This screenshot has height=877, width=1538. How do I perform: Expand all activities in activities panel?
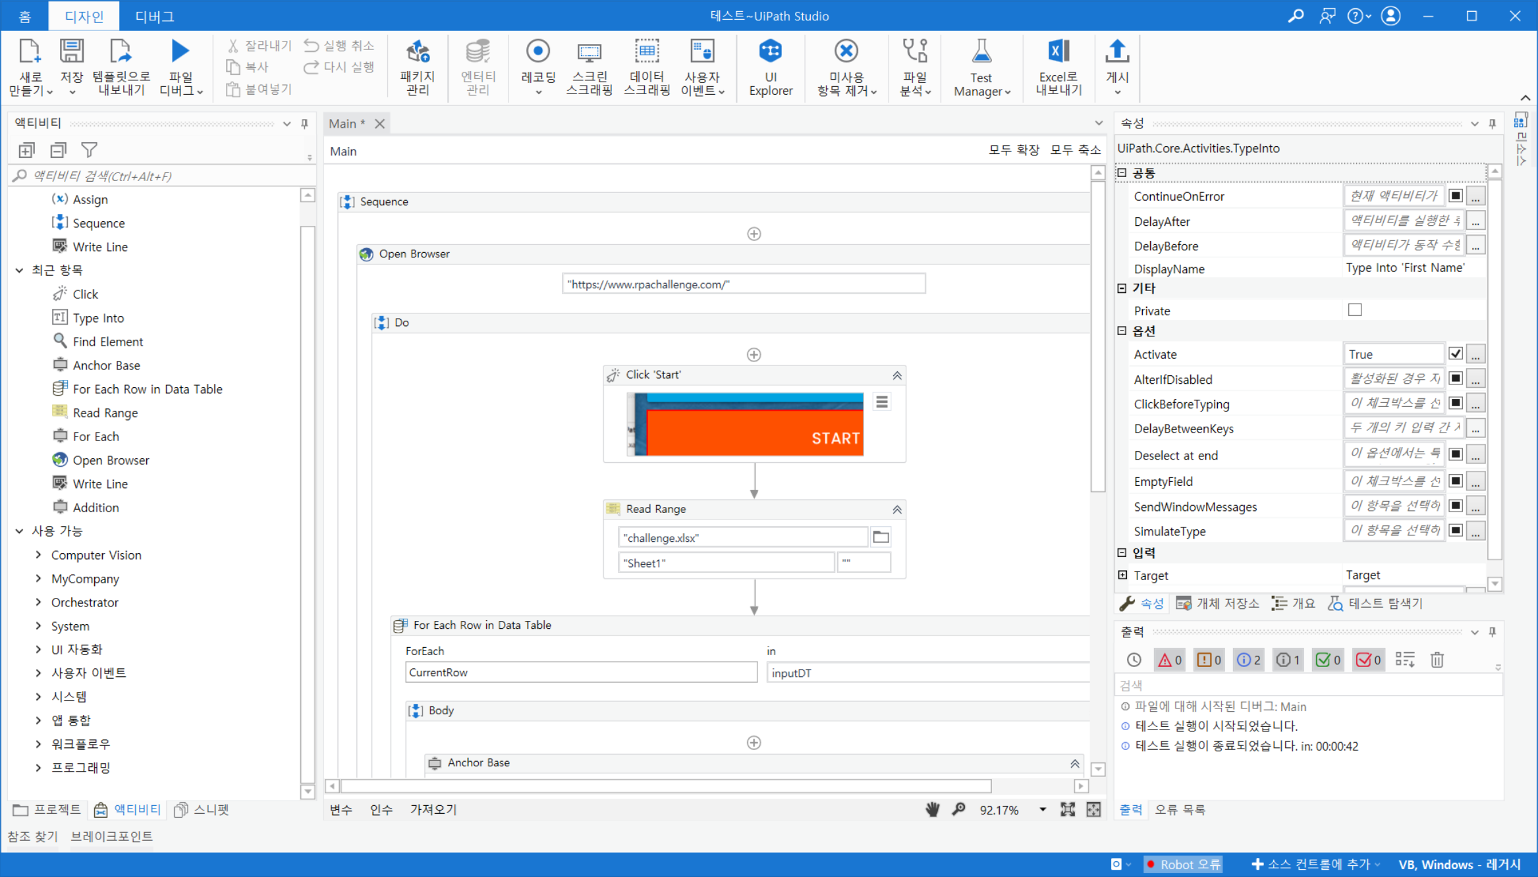click(x=26, y=150)
